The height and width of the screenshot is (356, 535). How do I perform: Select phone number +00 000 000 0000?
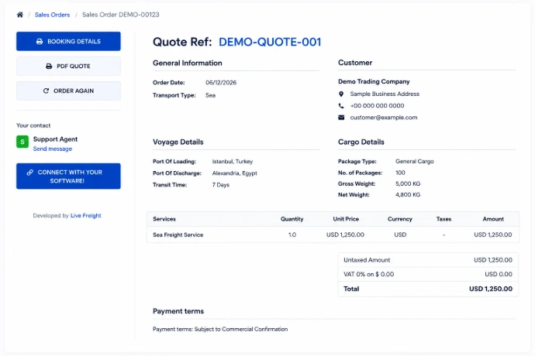tap(377, 105)
